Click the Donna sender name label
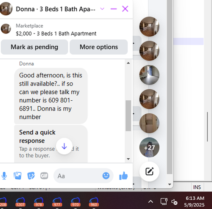The width and height of the screenshot is (212, 209). pos(26,64)
